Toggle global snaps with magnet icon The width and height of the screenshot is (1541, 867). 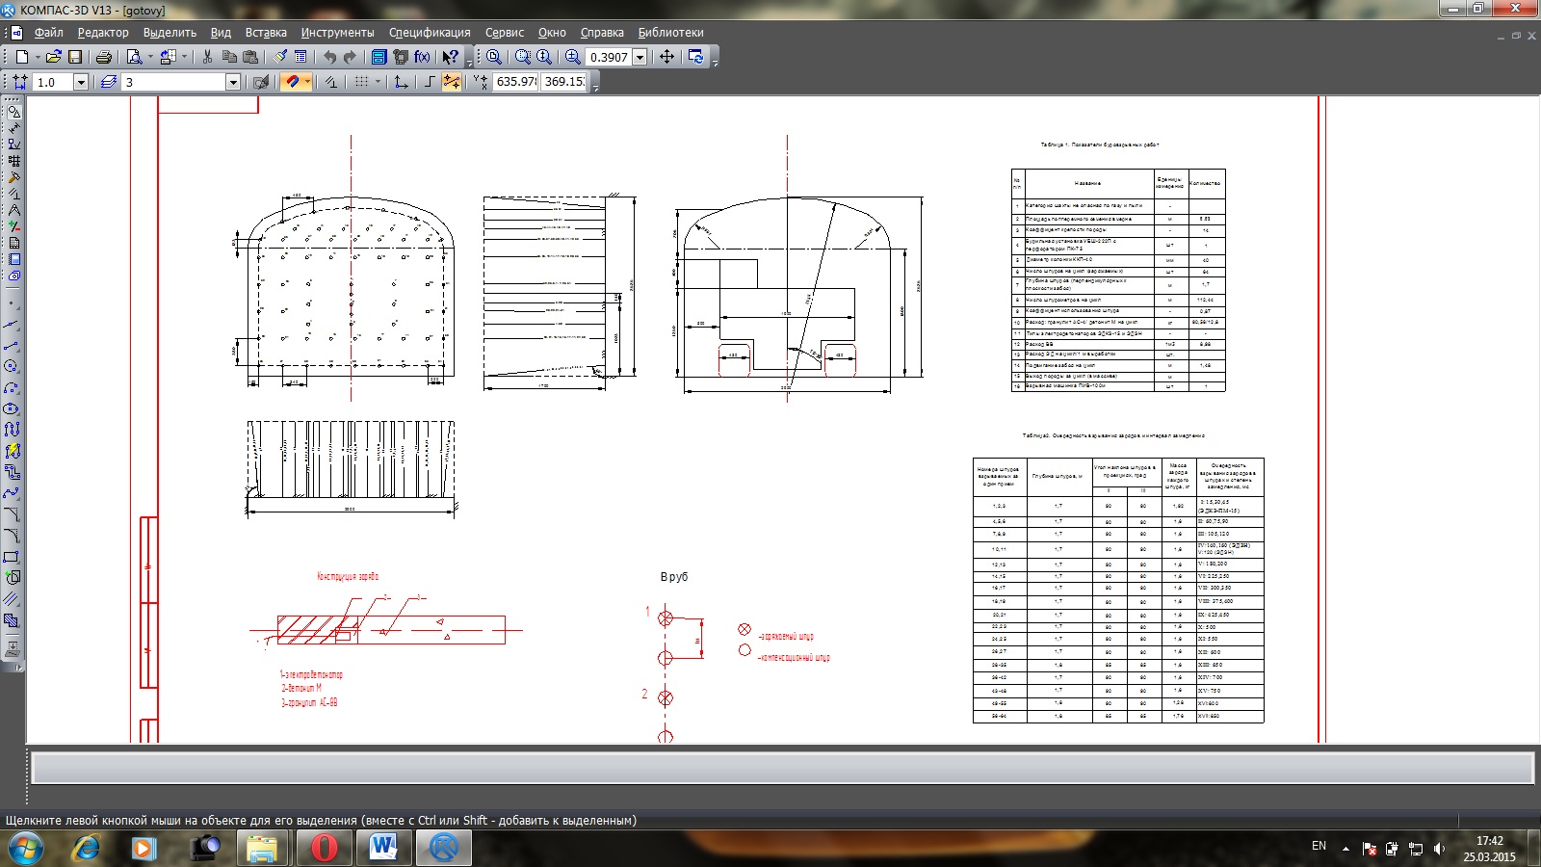click(x=292, y=82)
